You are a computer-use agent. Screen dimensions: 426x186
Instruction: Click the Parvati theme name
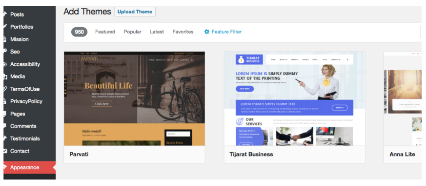(x=79, y=154)
